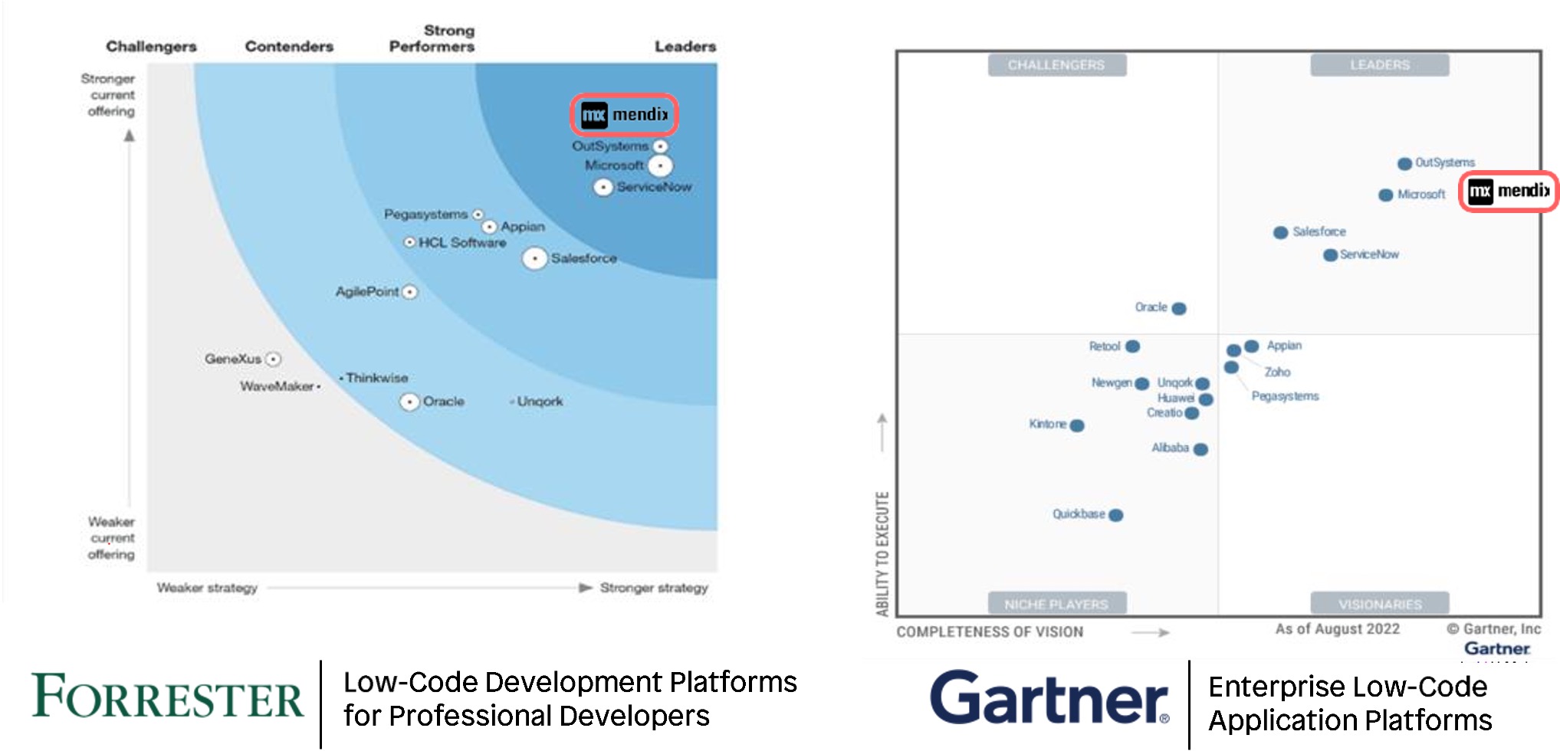The image size is (1560, 751).
Task: Click the Mendix logo in the Gartner quadrant
Action: tap(1509, 191)
